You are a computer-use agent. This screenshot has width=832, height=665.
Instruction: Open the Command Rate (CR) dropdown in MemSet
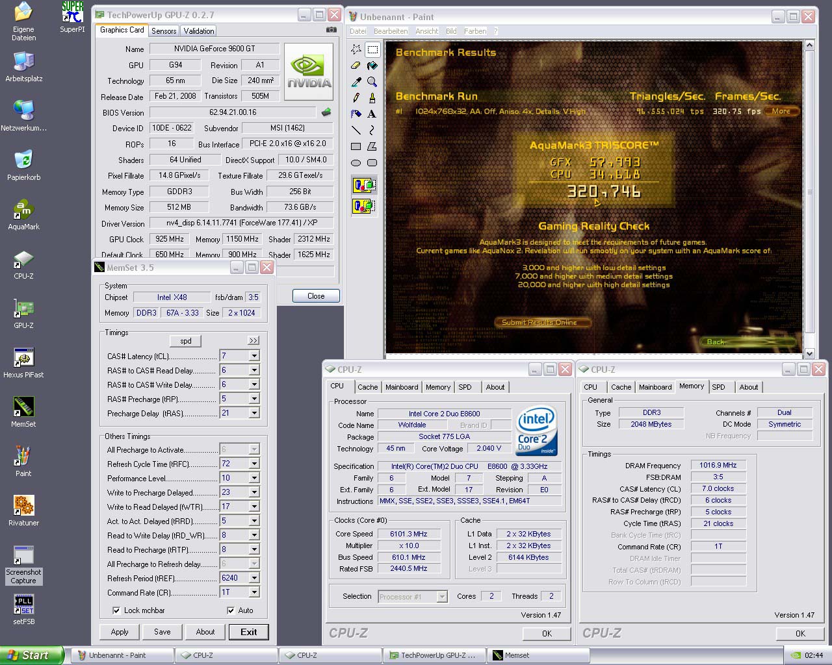(x=254, y=592)
